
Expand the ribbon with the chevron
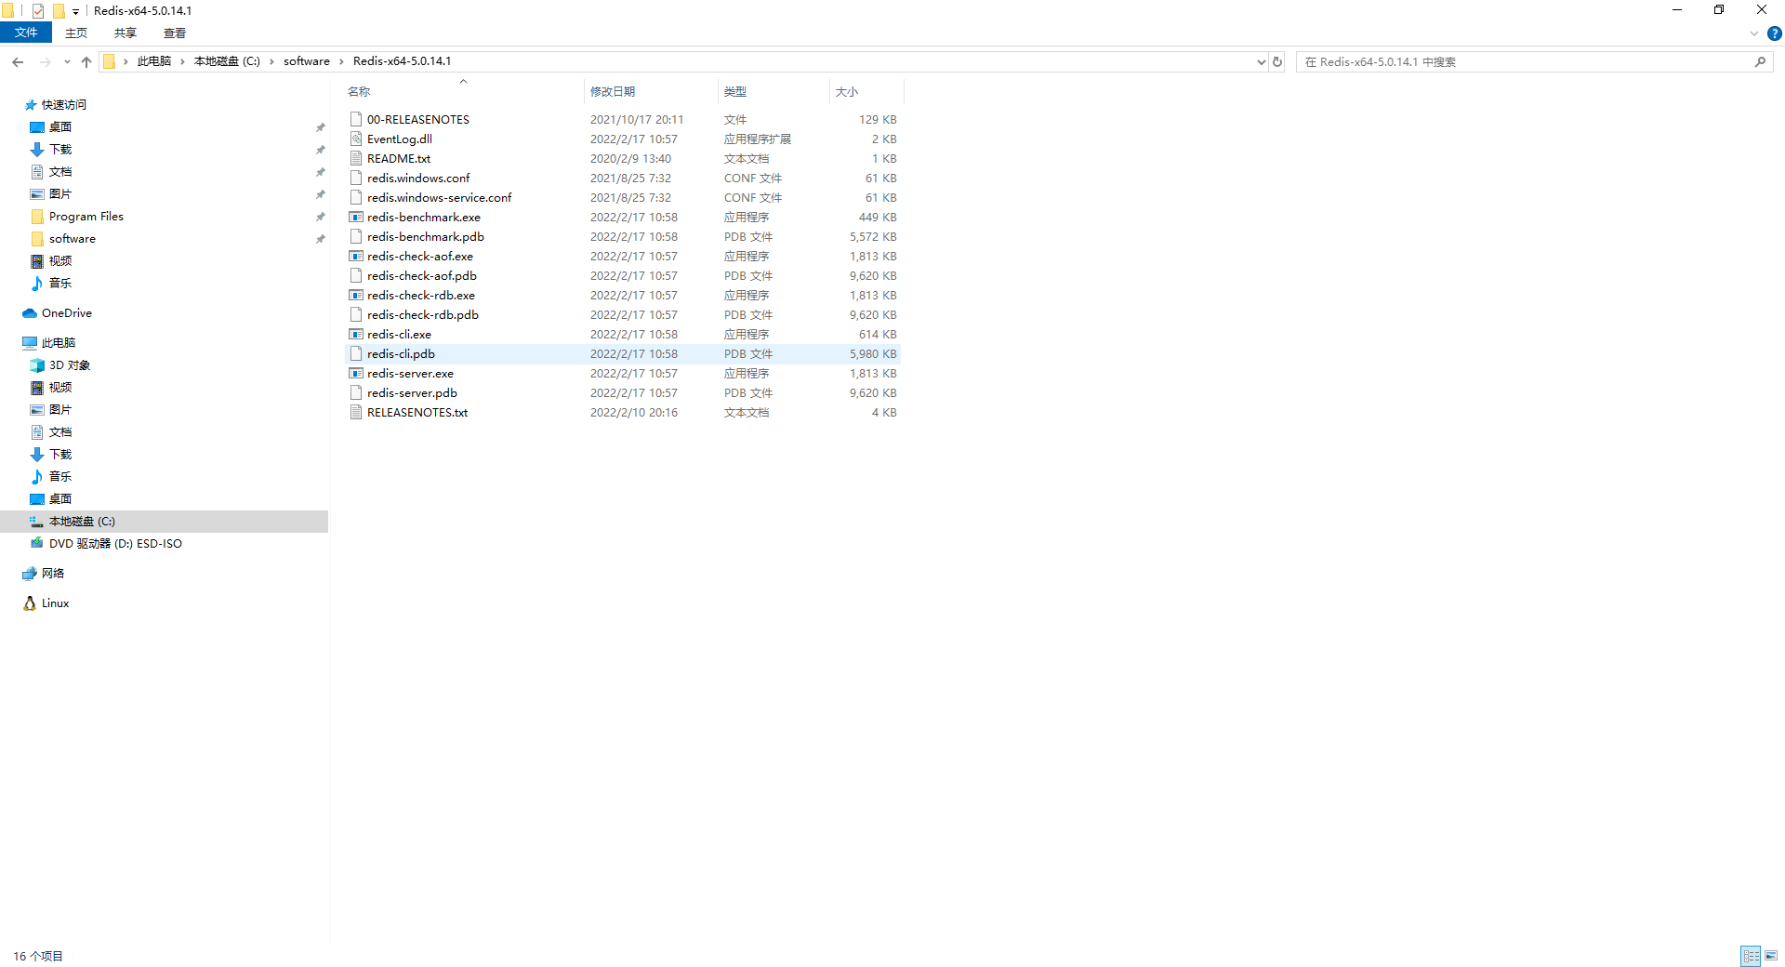tap(1754, 33)
